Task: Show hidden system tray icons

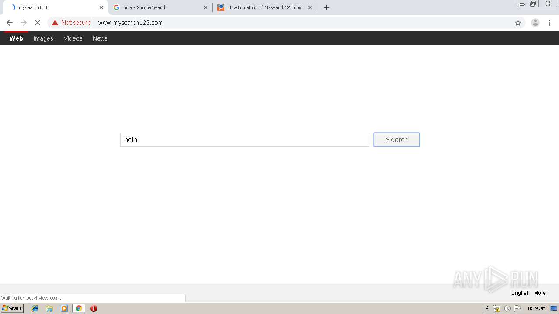Action: 487,308
